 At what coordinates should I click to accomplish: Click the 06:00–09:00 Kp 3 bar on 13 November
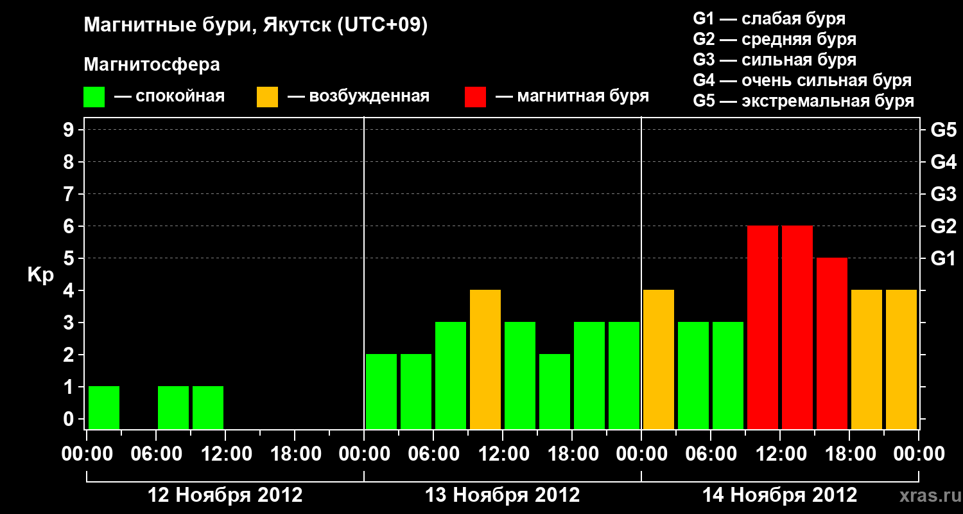[451, 375]
